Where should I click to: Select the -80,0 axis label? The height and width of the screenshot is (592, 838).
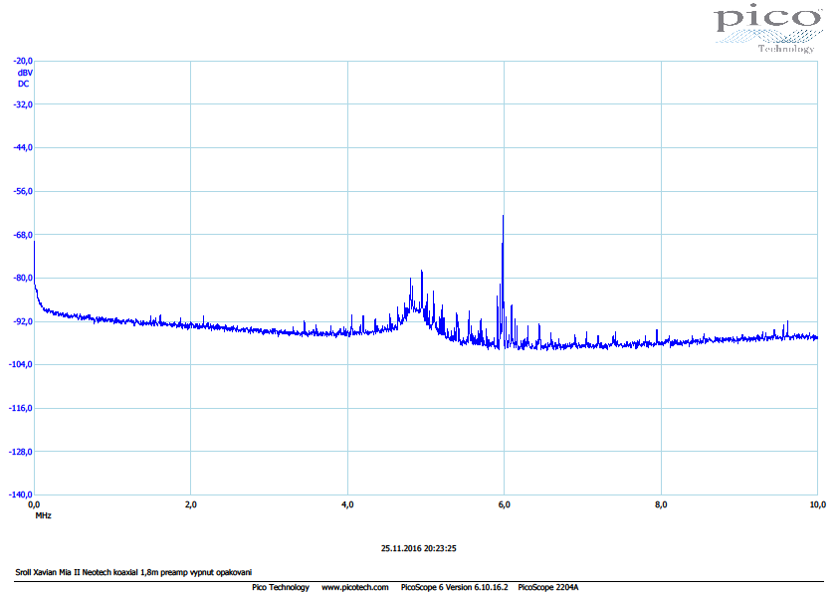(23, 278)
